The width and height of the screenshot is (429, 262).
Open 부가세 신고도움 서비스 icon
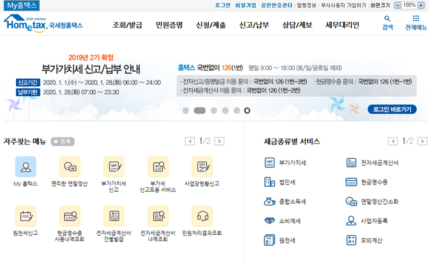click(x=158, y=166)
